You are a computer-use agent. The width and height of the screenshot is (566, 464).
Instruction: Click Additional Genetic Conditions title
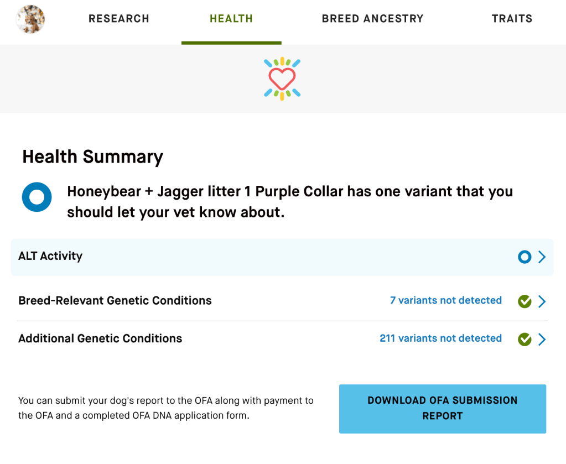tap(100, 338)
